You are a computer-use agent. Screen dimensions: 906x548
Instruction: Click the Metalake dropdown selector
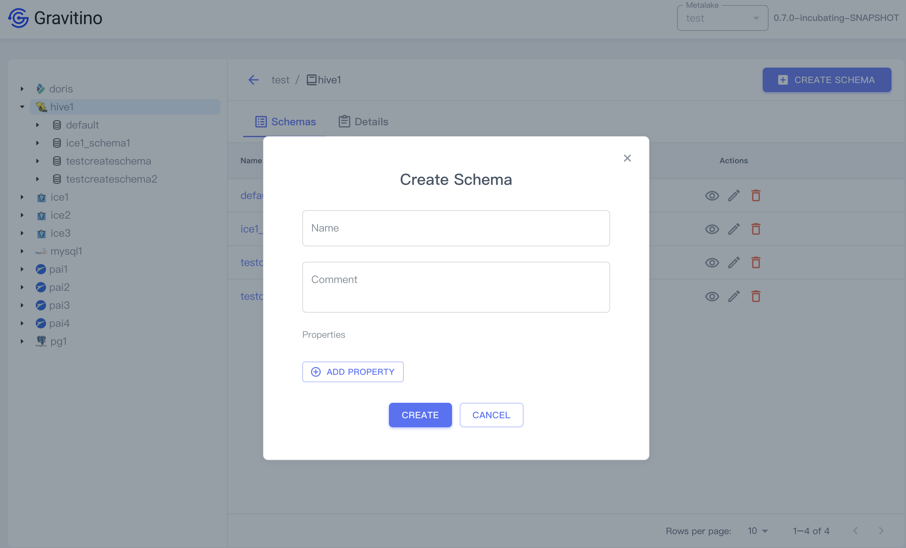click(722, 17)
